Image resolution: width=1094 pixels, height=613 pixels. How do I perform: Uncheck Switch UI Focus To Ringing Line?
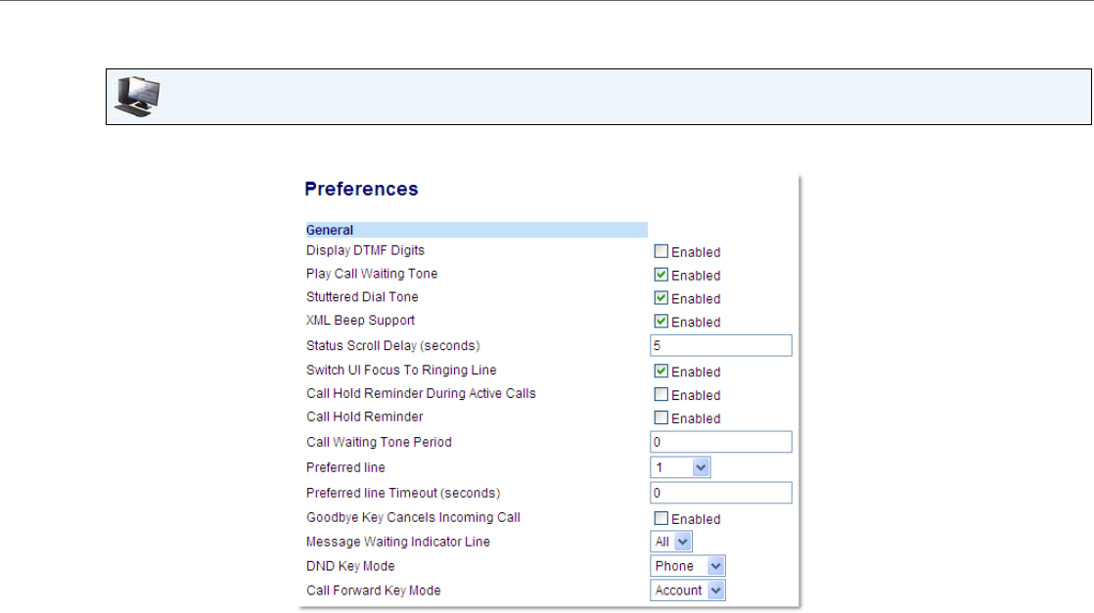point(661,372)
